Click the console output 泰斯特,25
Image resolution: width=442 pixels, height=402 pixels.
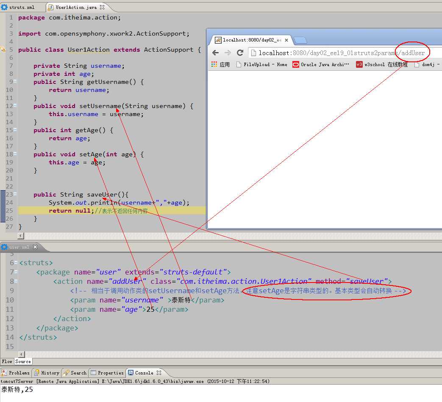tap(17, 389)
